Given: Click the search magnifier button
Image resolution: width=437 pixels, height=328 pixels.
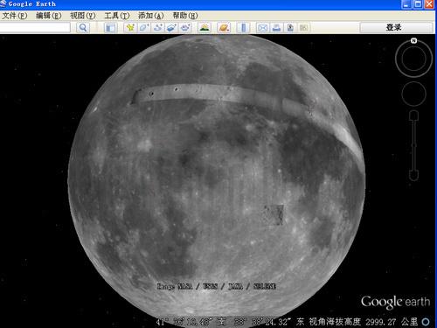Looking at the screenshot, I should click(x=83, y=28).
